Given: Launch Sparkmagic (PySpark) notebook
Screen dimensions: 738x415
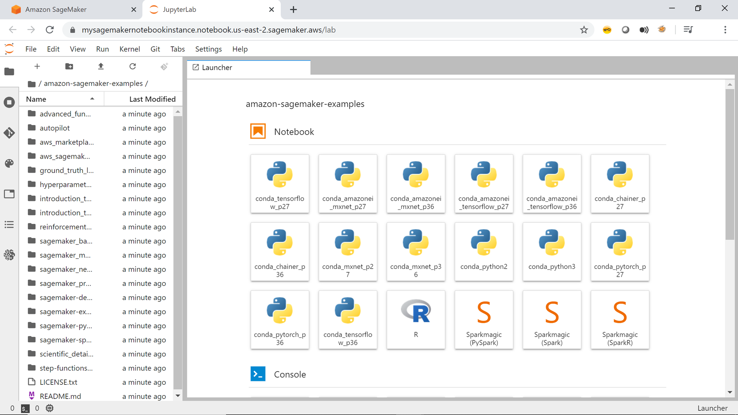Looking at the screenshot, I should point(483,319).
